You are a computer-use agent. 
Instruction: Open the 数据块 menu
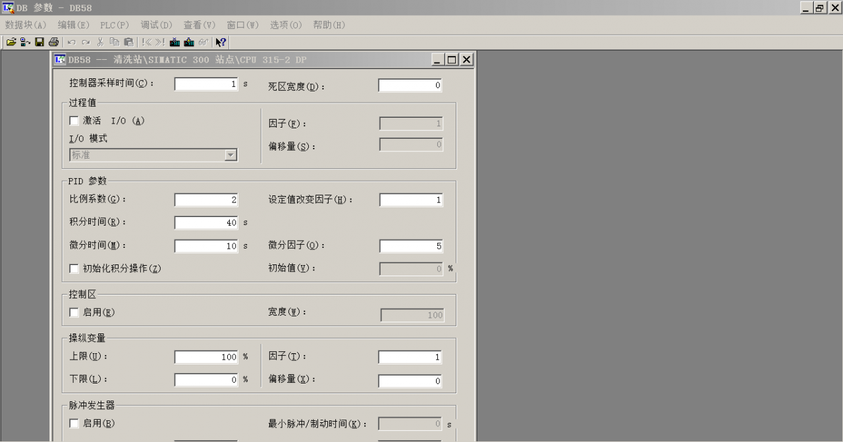[x=26, y=25]
